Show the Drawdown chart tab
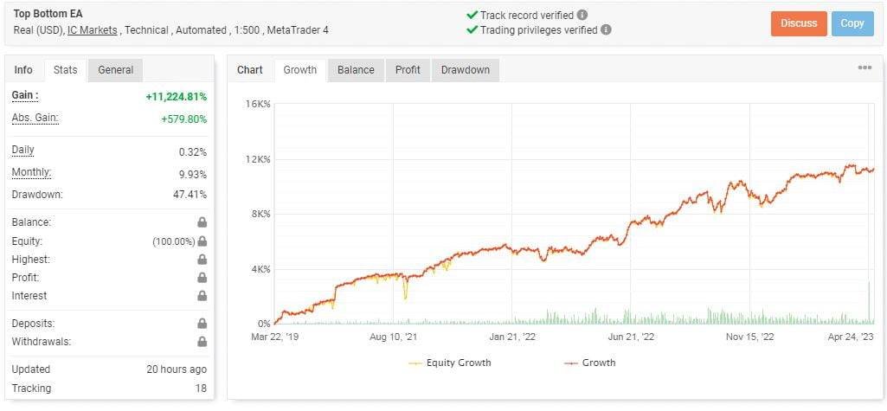 pos(466,70)
